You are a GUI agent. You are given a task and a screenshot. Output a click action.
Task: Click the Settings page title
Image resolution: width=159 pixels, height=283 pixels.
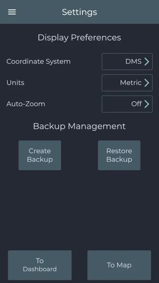pyautogui.click(x=79, y=12)
